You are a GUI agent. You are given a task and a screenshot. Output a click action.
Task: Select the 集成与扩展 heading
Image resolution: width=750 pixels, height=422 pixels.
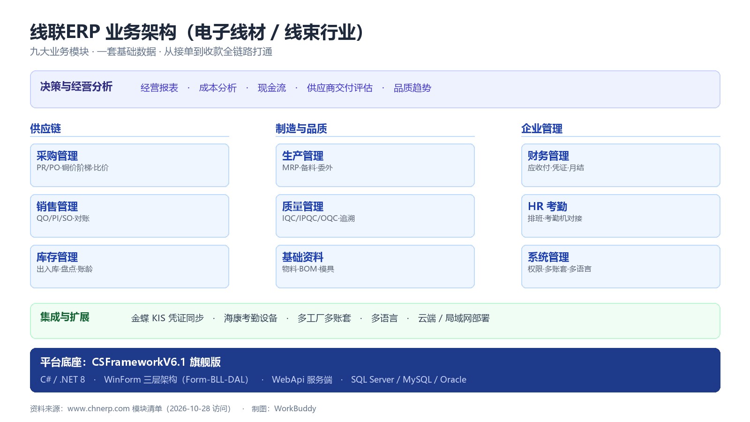pyautogui.click(x=65, y=317)
